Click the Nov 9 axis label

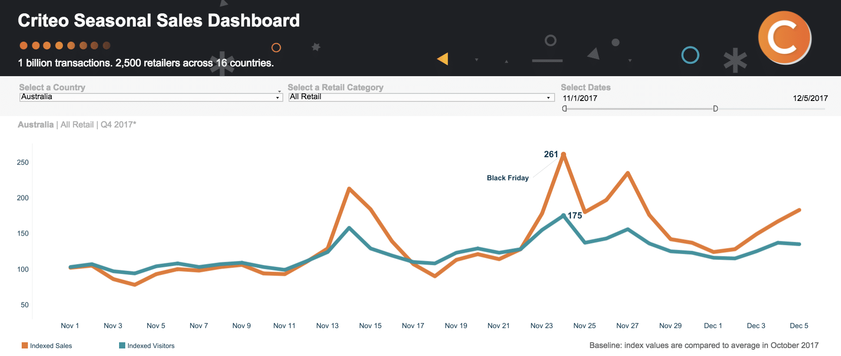pos(242,326)
